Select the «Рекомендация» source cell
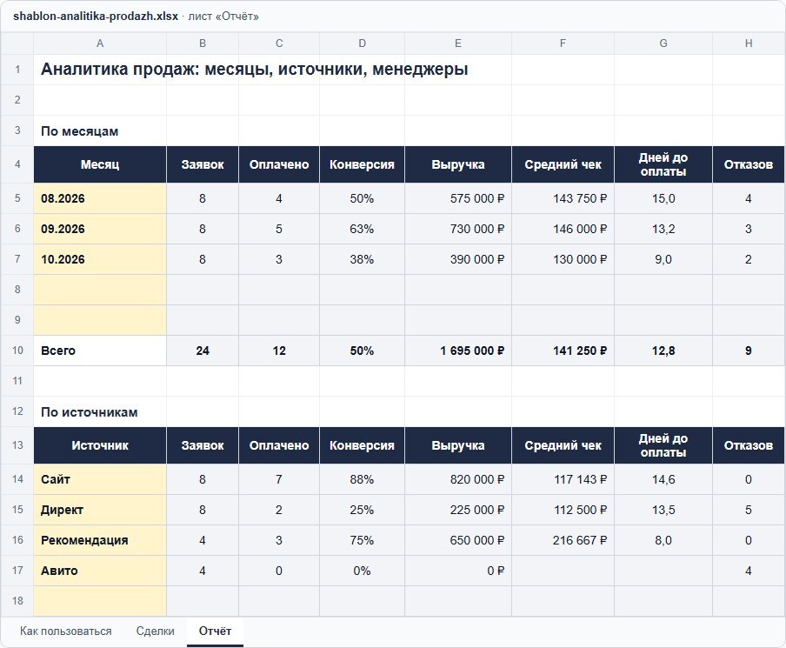This screenshot has width=786, height=648. coord(100,540)
